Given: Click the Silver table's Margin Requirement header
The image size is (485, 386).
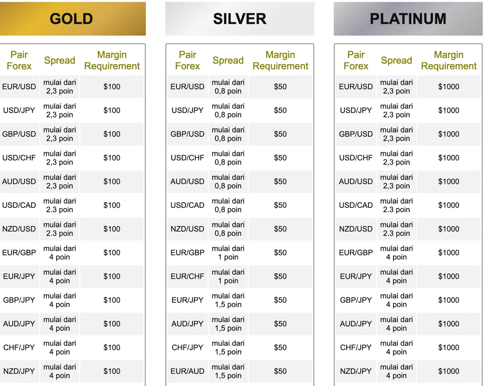Looking at the screenshot, I should click(x=280, y=60).
